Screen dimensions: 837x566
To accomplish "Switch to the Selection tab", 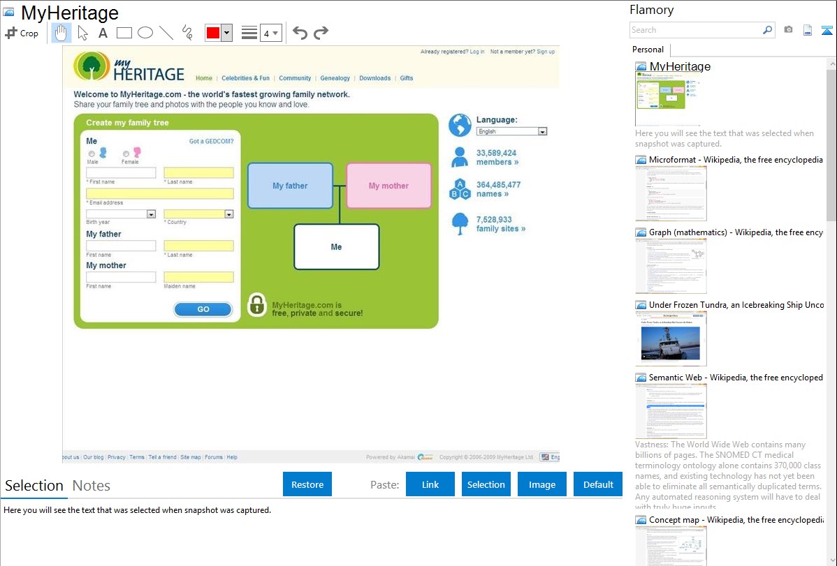I will tap(34, 486).
